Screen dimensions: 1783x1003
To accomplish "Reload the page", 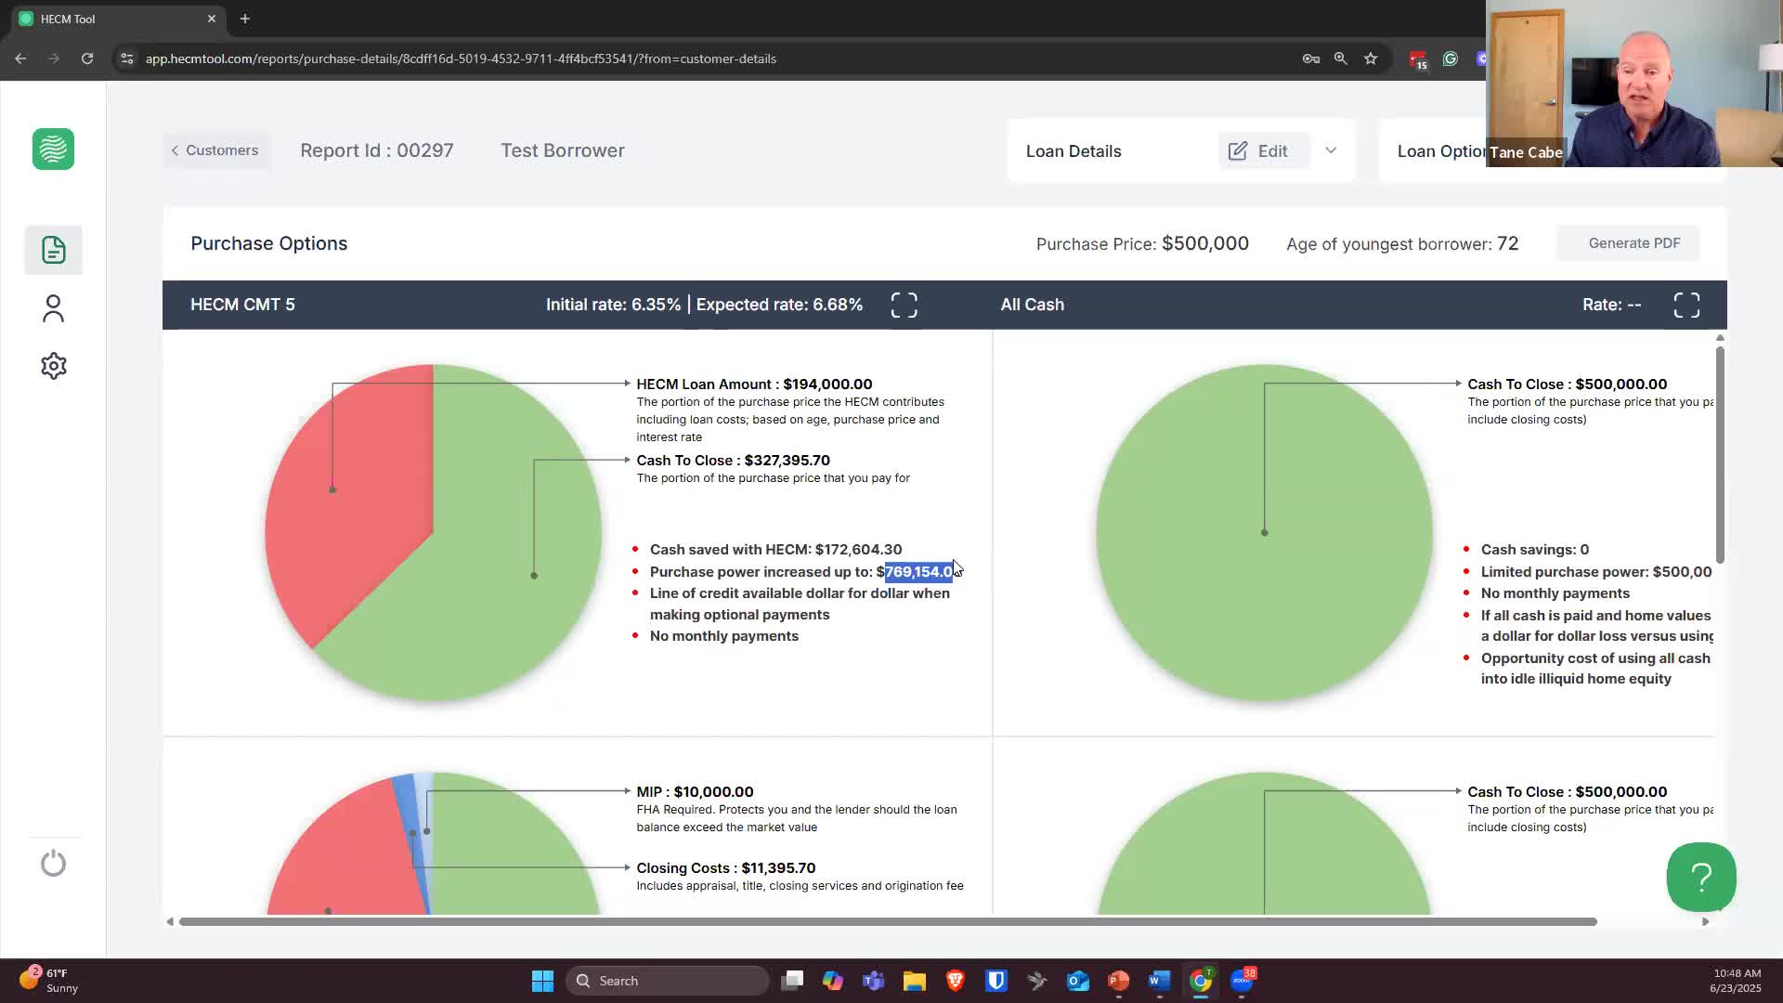I will (86, 59).
